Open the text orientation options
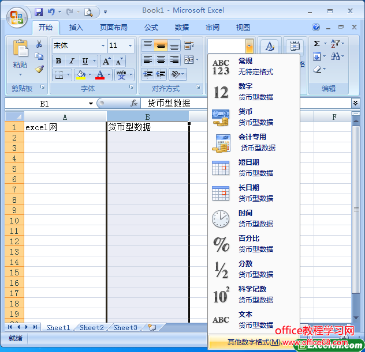Viewport: 365px width, 352px height. point(178,74)
